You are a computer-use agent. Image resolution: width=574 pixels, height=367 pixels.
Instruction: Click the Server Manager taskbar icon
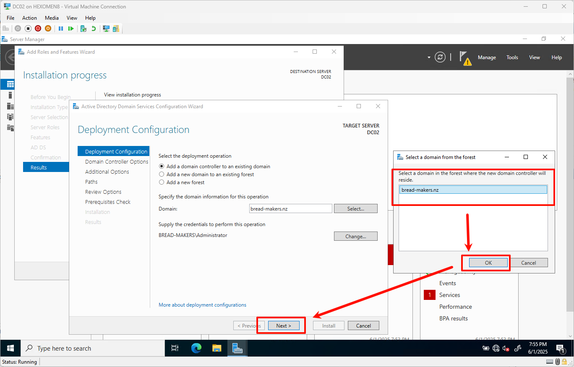click(x=237, y=348)
